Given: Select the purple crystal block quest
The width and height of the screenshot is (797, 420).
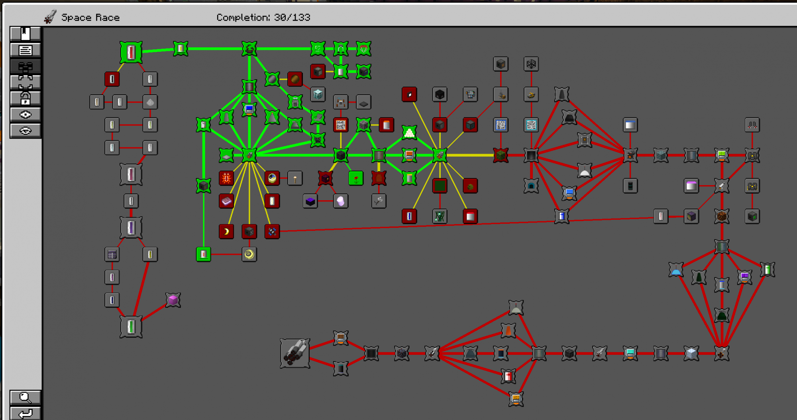Looking at the screenshot, I should [x=310, y=201].
